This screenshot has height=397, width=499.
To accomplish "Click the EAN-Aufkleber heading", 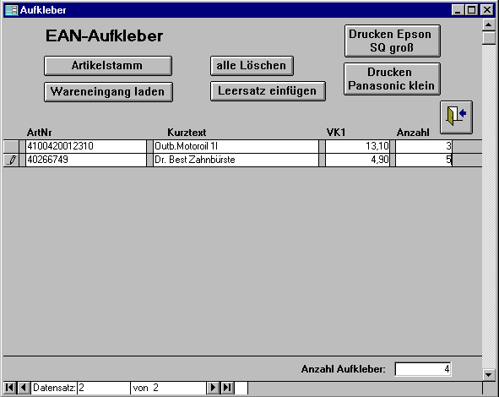I will tap(105, 35).
